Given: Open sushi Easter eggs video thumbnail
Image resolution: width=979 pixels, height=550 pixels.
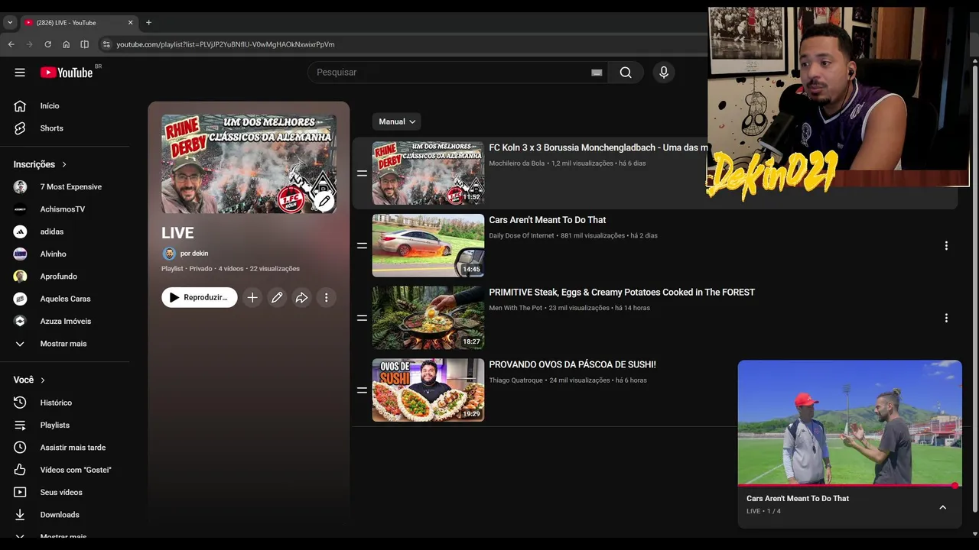Looking at the screenshot, I should tap(428, 390).
